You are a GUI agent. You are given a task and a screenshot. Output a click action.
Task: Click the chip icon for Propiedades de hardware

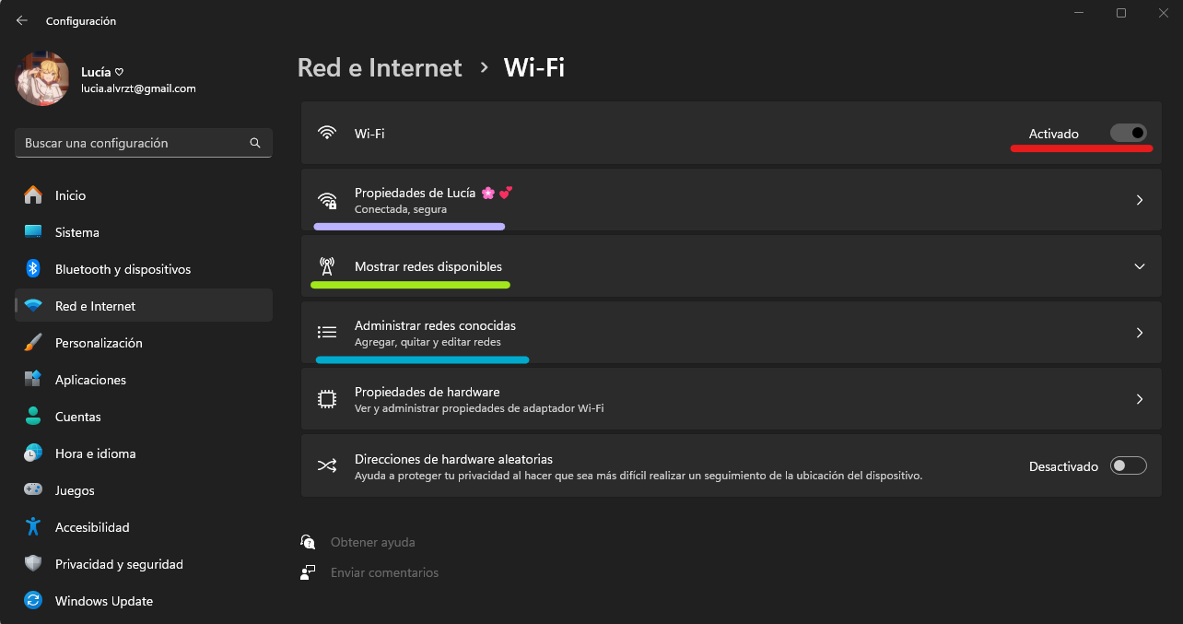(327, 398)
